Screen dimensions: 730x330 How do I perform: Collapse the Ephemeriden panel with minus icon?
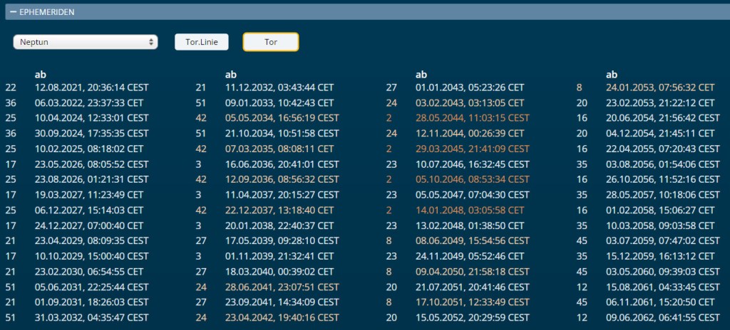pyautogui.click(x=13, y=12)
